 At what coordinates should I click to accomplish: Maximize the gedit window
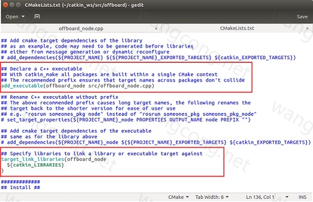[18, 5]
